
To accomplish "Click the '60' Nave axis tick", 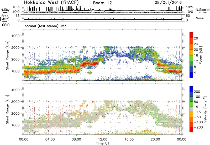I will coord(188,16).
